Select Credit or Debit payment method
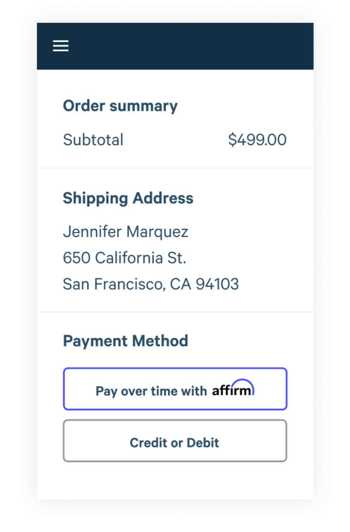The width and height of the screenshot is (350, 532). click(175, 441)
